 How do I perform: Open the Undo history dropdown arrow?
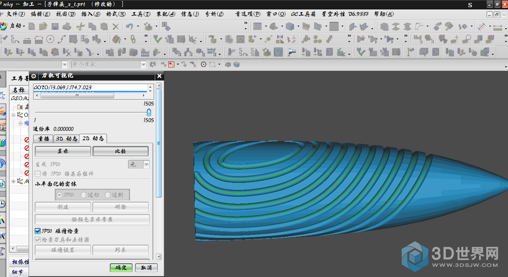pyautogui.click(x=137, y=26)
